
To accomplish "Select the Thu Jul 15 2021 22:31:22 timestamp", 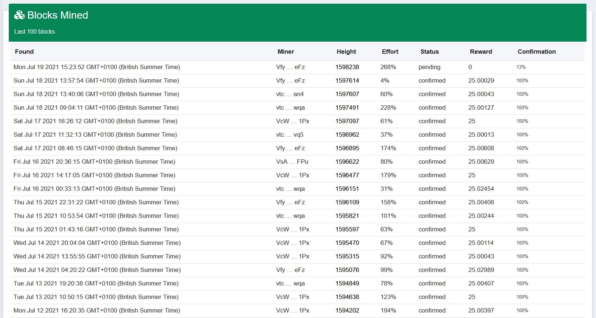I will 96,202.
